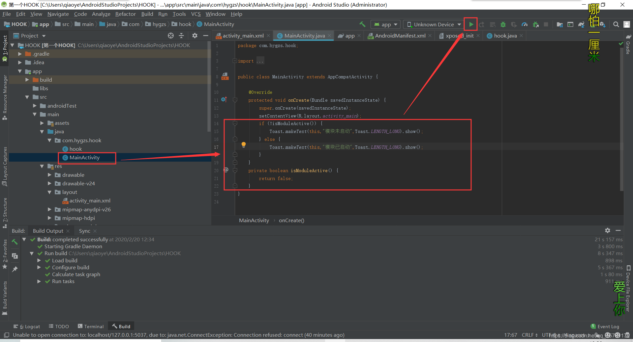This screenshot has width=633, height=342.
Task: Click the Profile app gauge icon
Action: 525,24
